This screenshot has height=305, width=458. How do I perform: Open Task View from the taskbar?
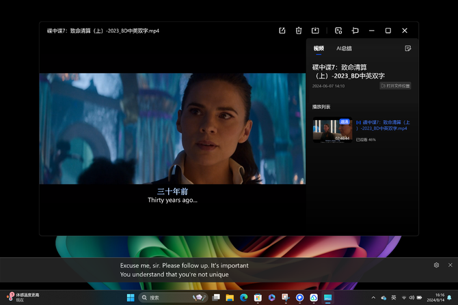point(216,297)
